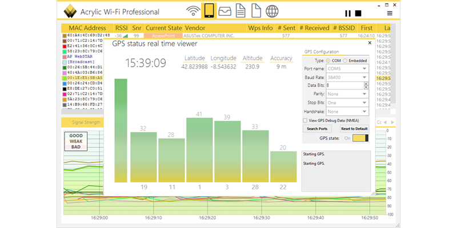Viewport: 457px width, 228px height.
Task: Click the blank page icon
Action: pyautogui.click(x=256, y=11)
